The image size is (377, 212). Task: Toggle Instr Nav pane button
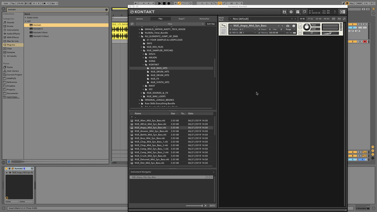211,24
